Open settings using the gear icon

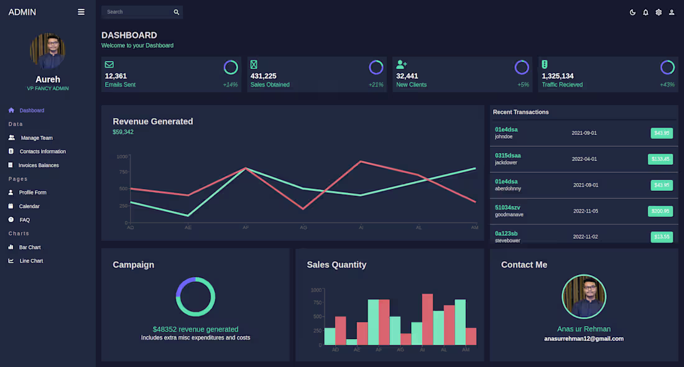coord(659,12)
